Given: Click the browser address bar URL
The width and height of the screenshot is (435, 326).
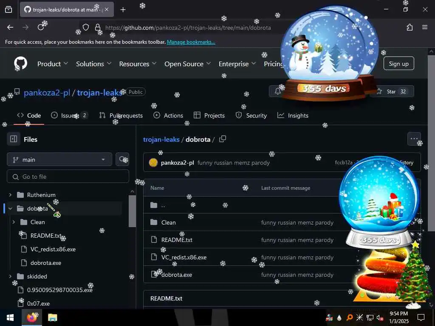Looking at the screenshot, I should click(x=188, y=28).
